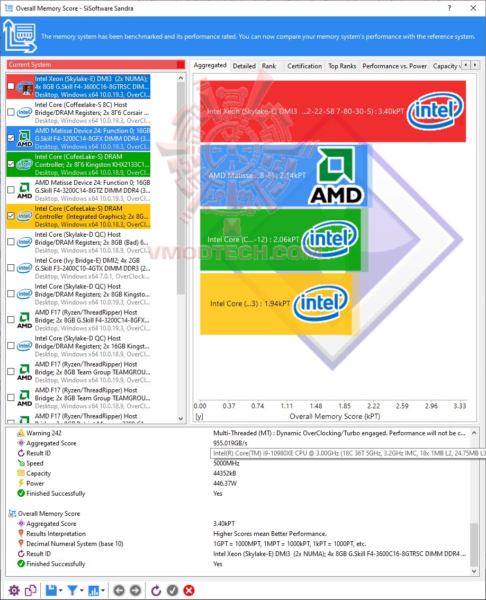Viewport: 486px width, 600px height.
Task: Click the 446.37W power value
Action: point(225,483)
